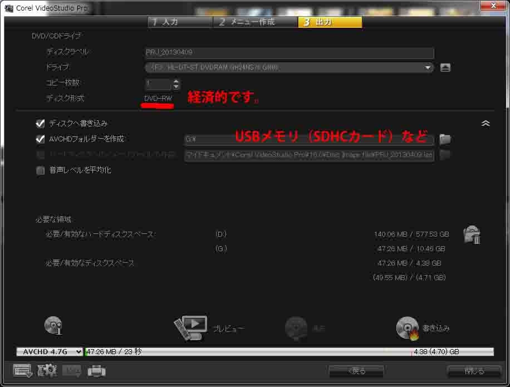Edit the AVCHD folder path field
This screenshot has height=387, width=510.
point(309,140)
